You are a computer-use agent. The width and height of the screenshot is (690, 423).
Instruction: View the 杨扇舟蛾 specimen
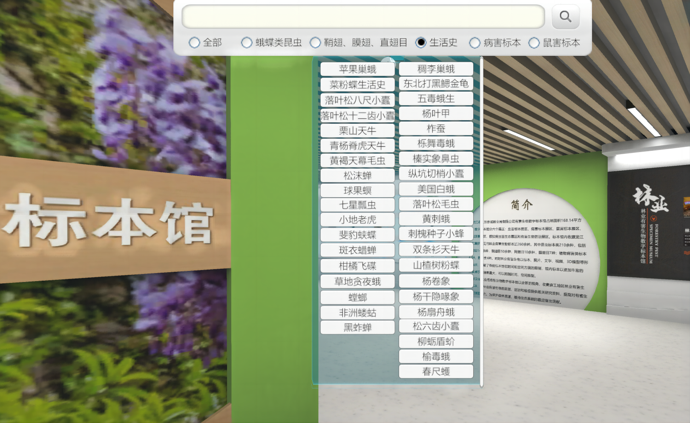point(436,311)
